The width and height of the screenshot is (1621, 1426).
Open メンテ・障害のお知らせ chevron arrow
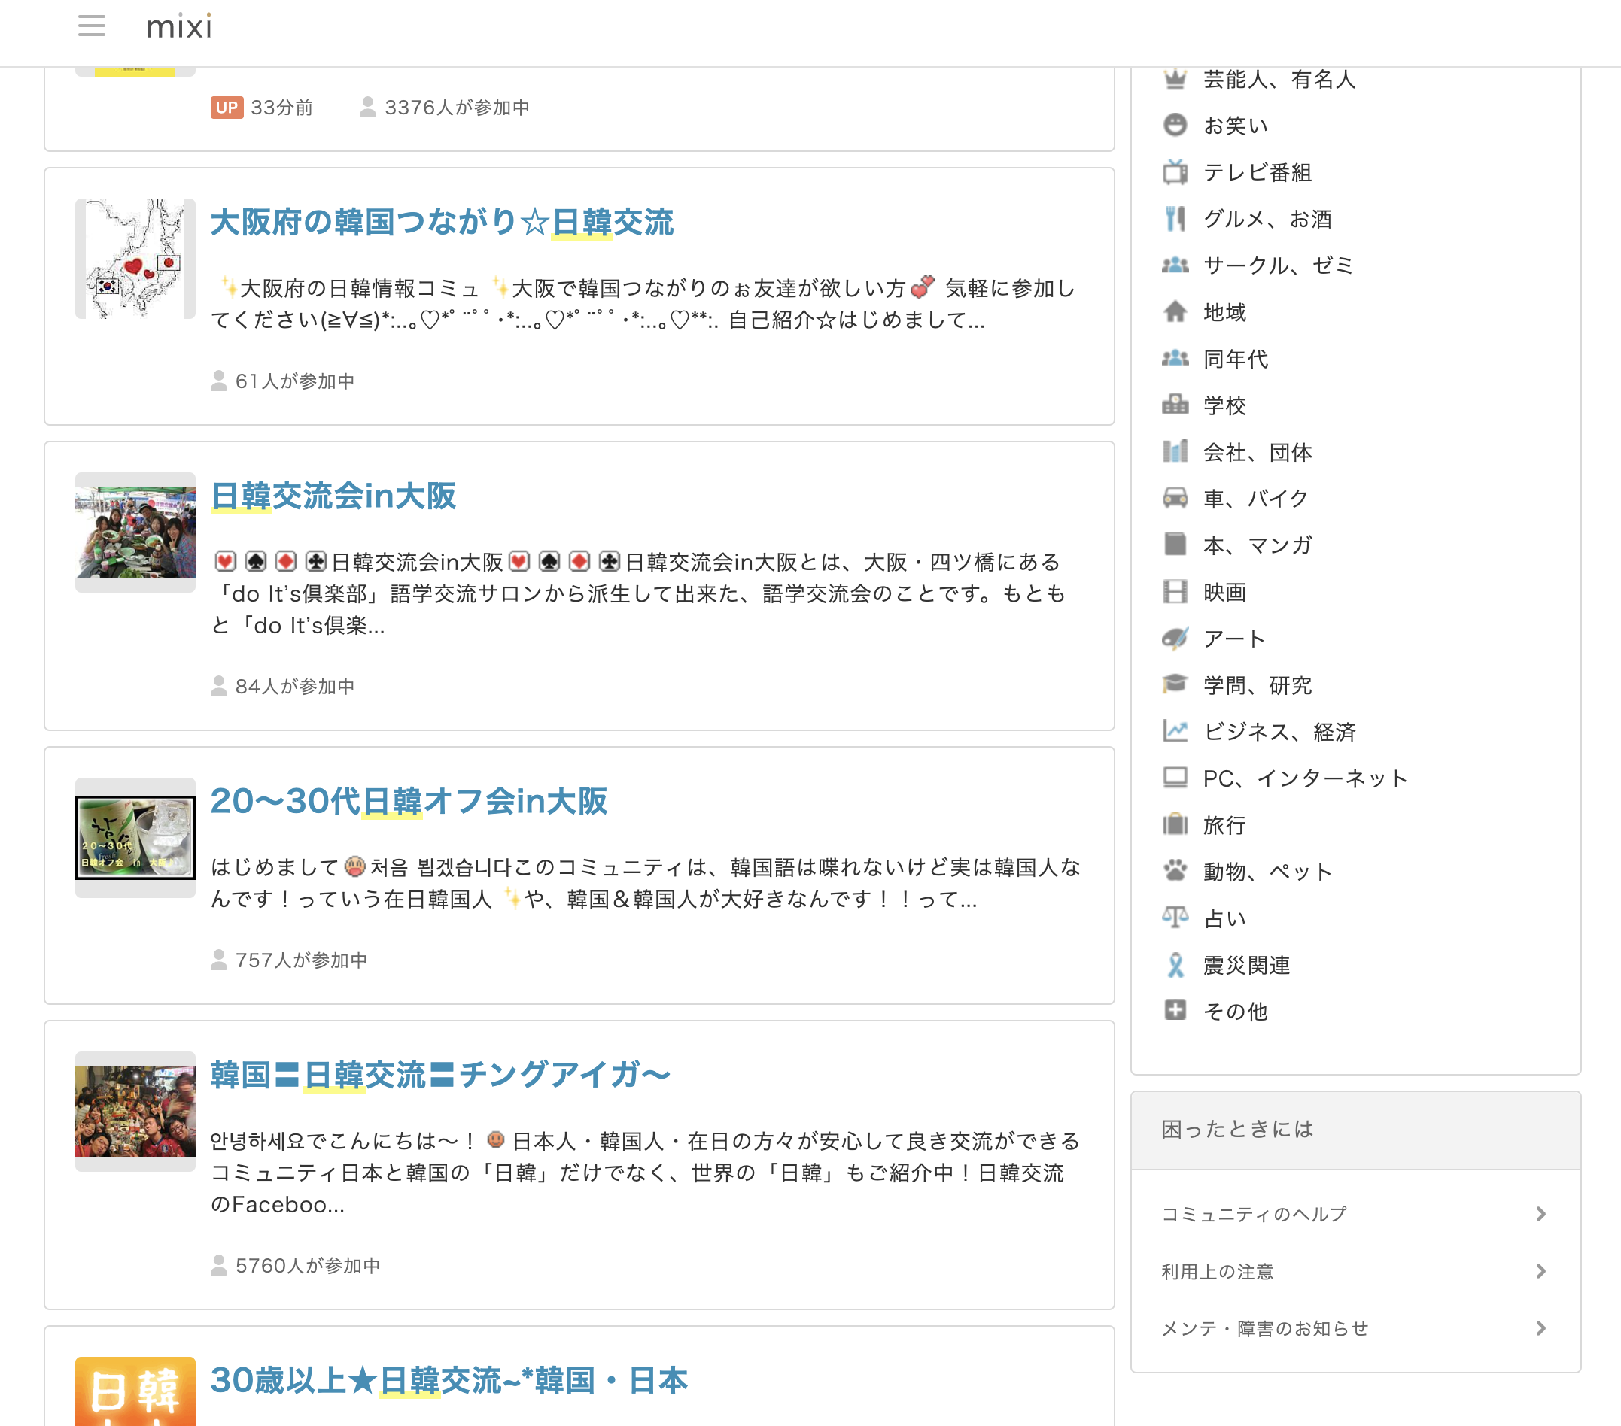[x=1540, y=1328]
